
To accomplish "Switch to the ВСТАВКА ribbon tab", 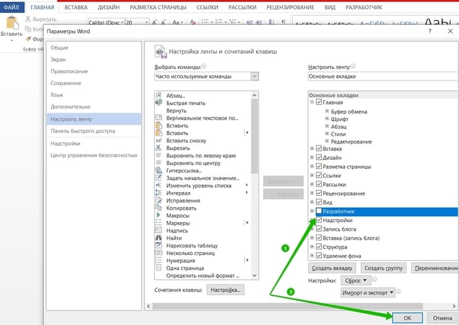I will tap(76, 7).
